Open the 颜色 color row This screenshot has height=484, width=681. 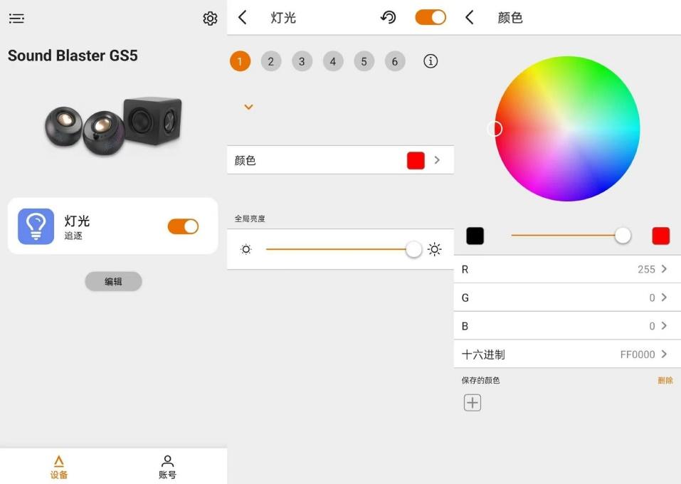coord(340,159)
